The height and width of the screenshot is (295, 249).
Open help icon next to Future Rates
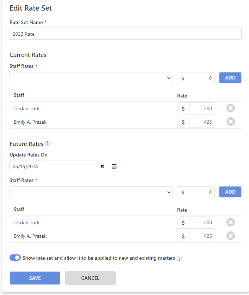48,144
